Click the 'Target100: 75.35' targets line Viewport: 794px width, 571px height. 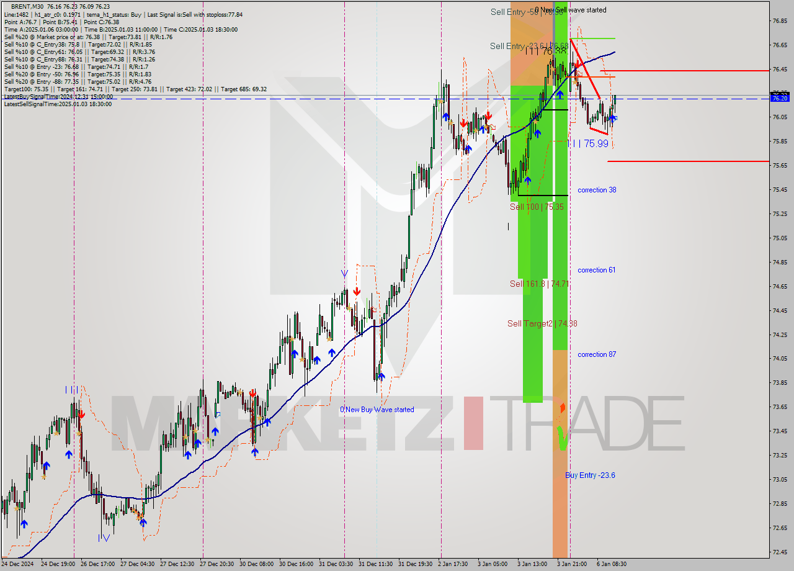(x=135, y=89)
